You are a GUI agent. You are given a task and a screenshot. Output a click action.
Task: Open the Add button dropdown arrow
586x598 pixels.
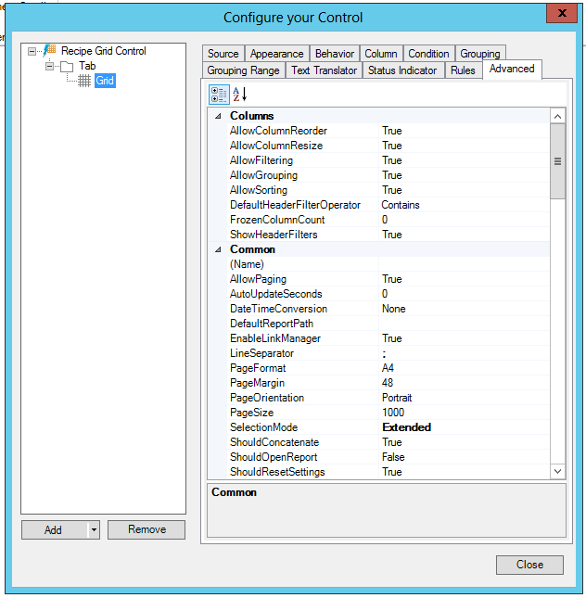[x=93, y=529]
